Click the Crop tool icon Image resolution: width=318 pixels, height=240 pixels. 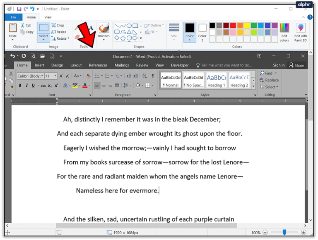pyautogui.click(x=53, y=25)
